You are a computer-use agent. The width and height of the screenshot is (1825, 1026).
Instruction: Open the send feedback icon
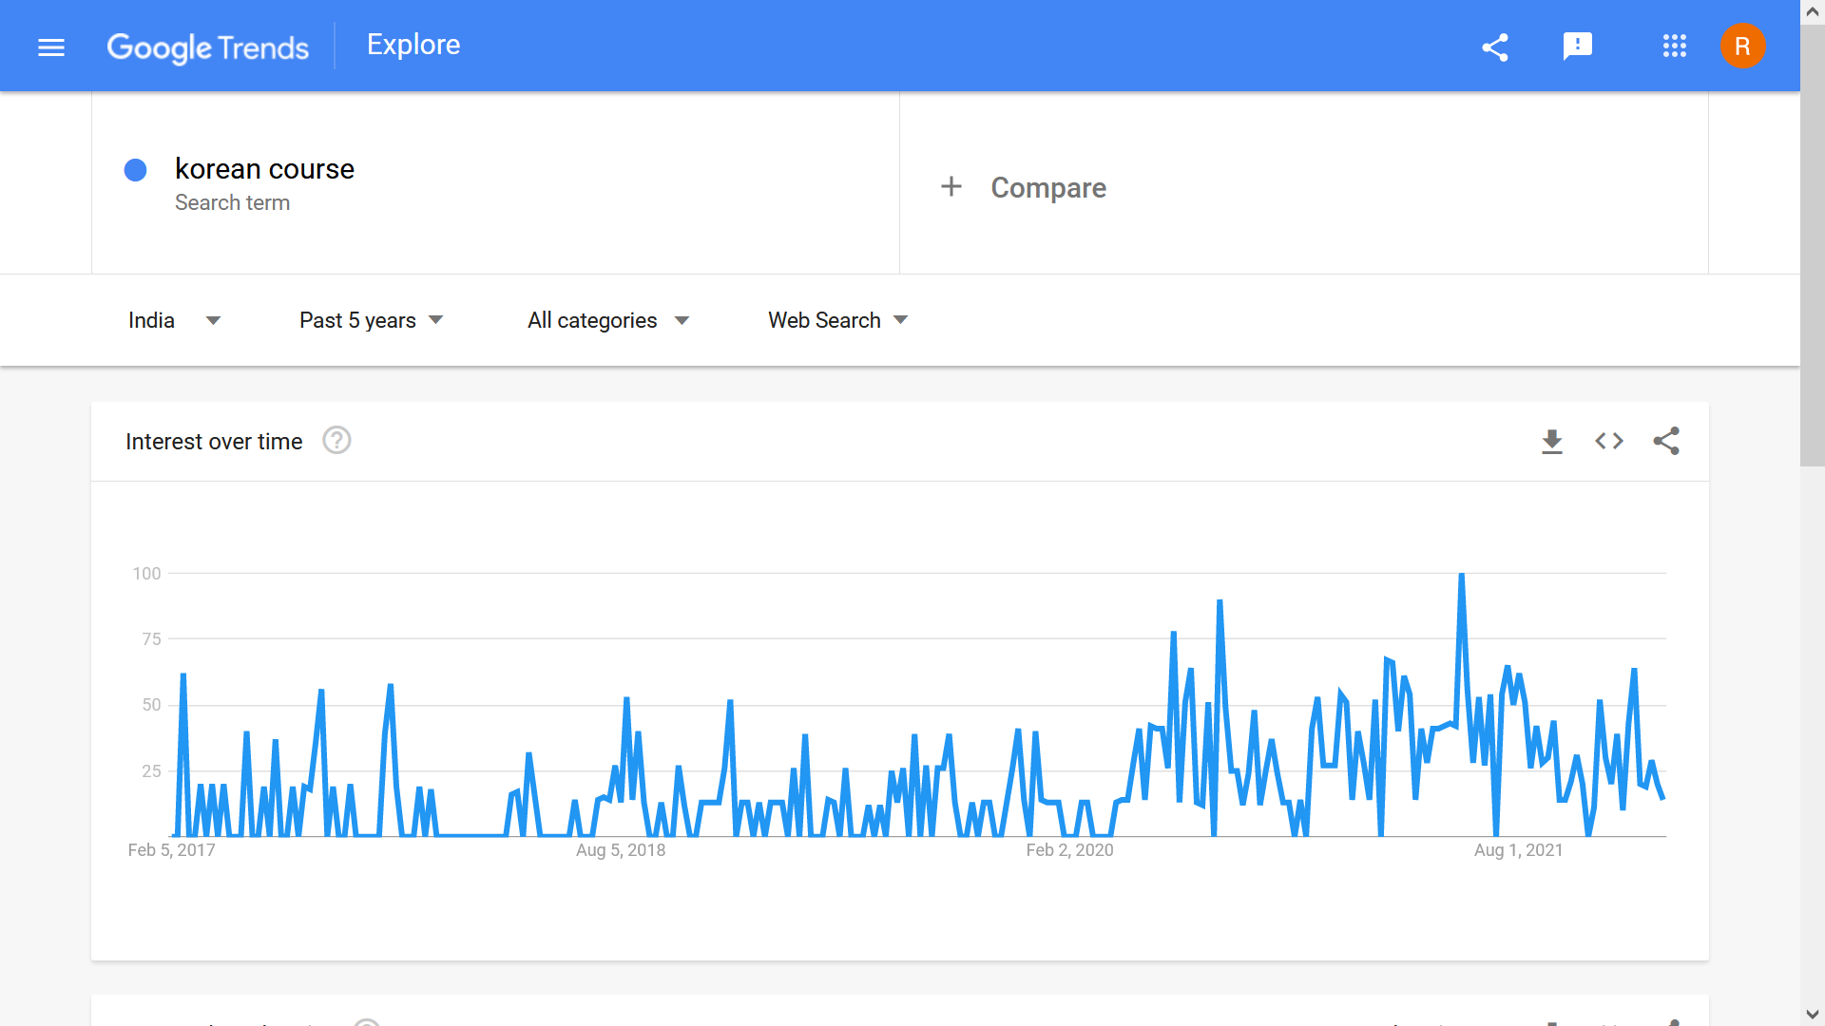(1578, 47)
